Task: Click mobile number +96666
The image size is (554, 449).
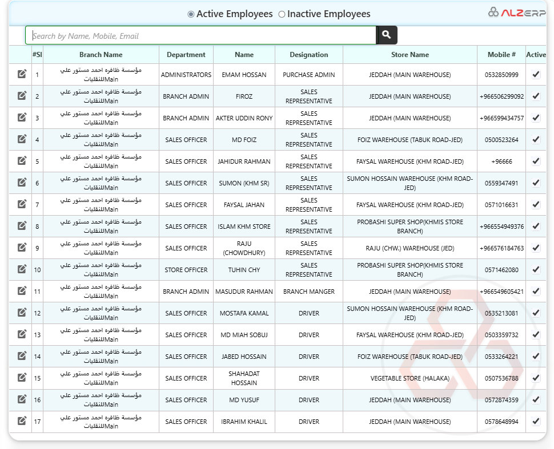Action: [x=501, y=161]
